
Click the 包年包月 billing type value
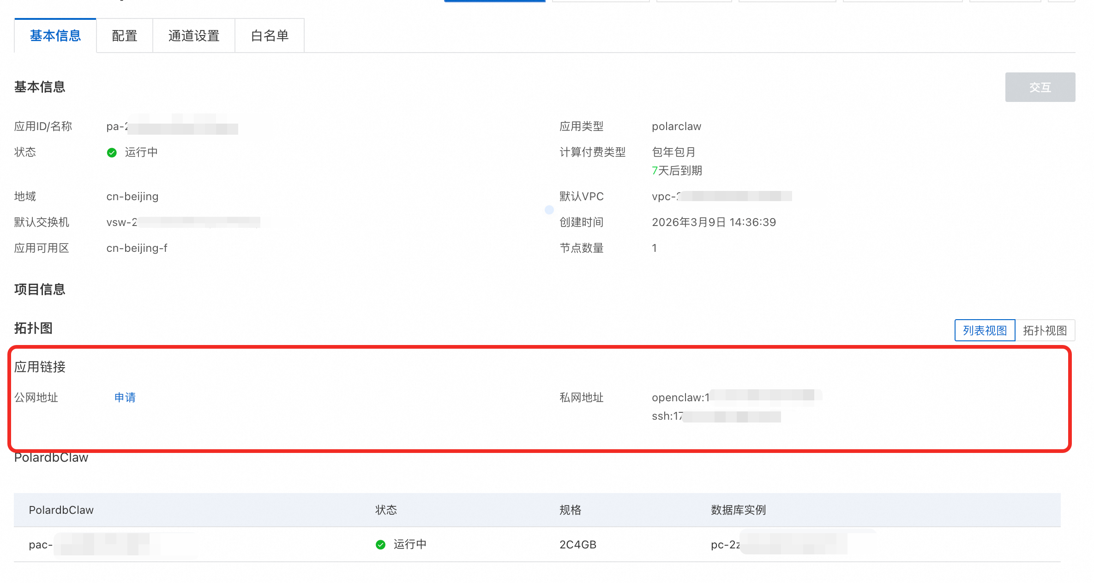(x=673, y=152)
